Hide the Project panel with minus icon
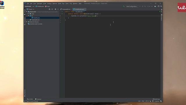Image resolution: width=186 pixels, height=105 pixels. [58, 9]
